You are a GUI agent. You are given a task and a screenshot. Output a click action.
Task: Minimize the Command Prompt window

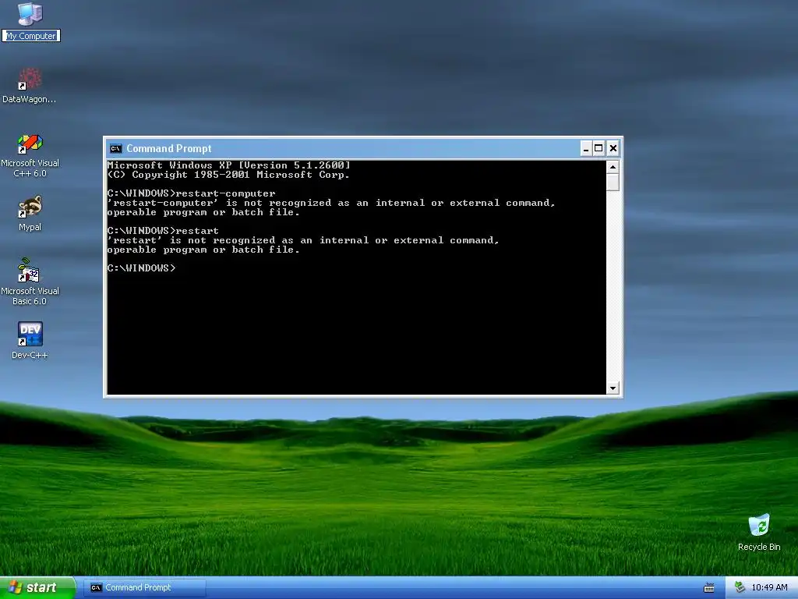586,148
